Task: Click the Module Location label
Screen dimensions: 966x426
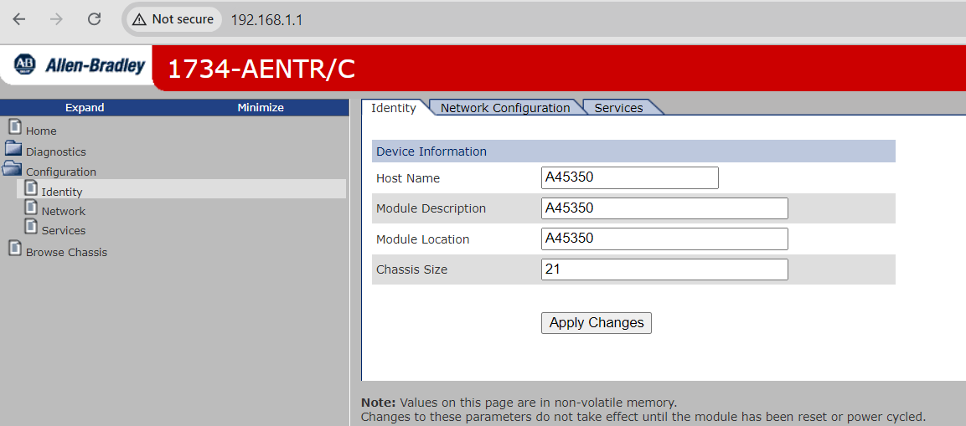Action: (422, 239)
